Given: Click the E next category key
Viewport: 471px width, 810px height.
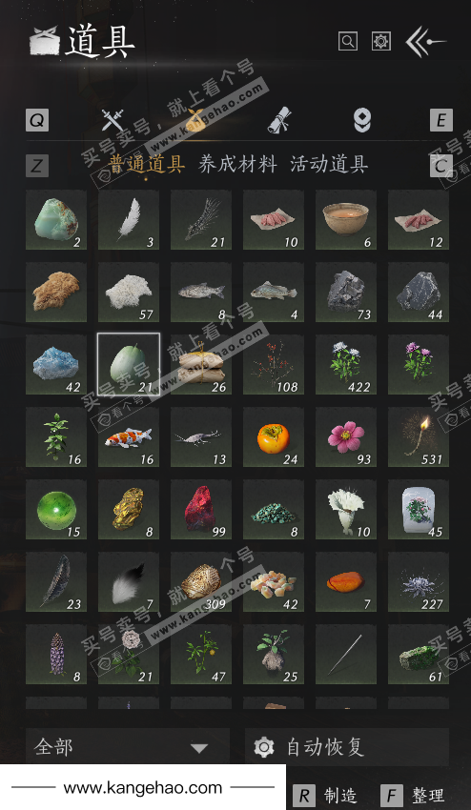Looking at the screenshot, I should pyautogui.click(x=441, y=120).
